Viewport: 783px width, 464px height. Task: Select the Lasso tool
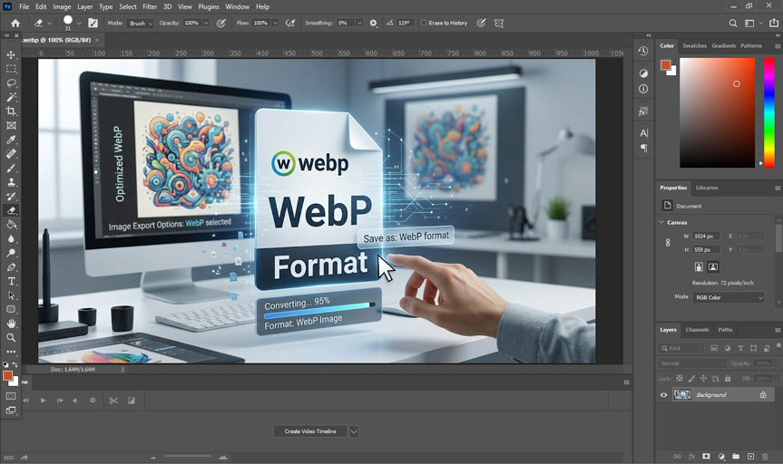tap(11, 82)
